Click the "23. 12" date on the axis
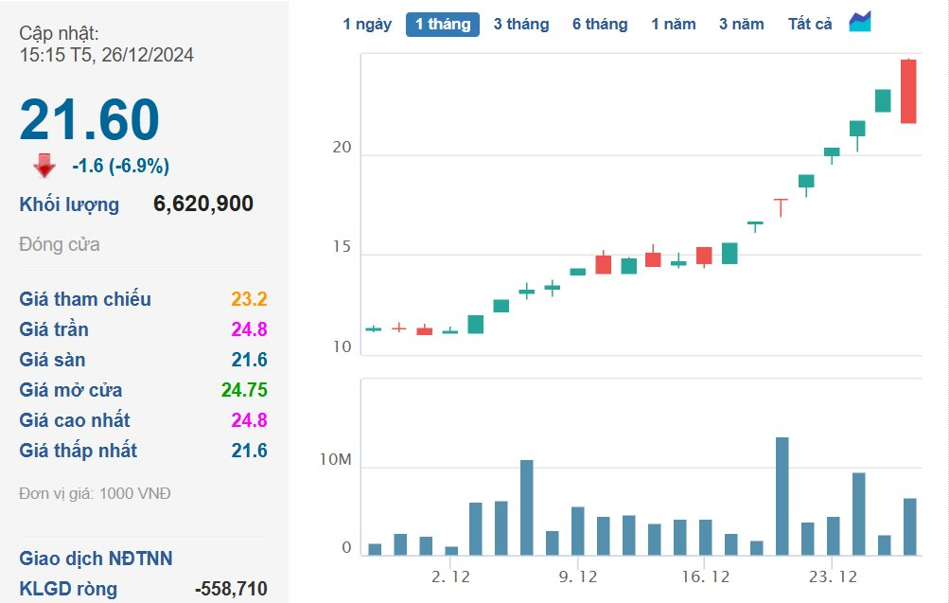 pos(834,576)
